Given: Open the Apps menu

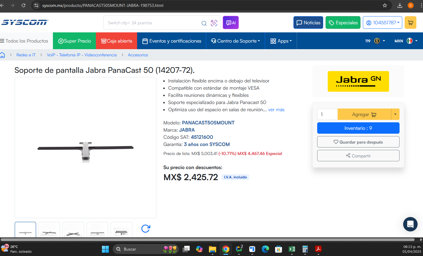Looking at the screenshot, I should (281, 41).
